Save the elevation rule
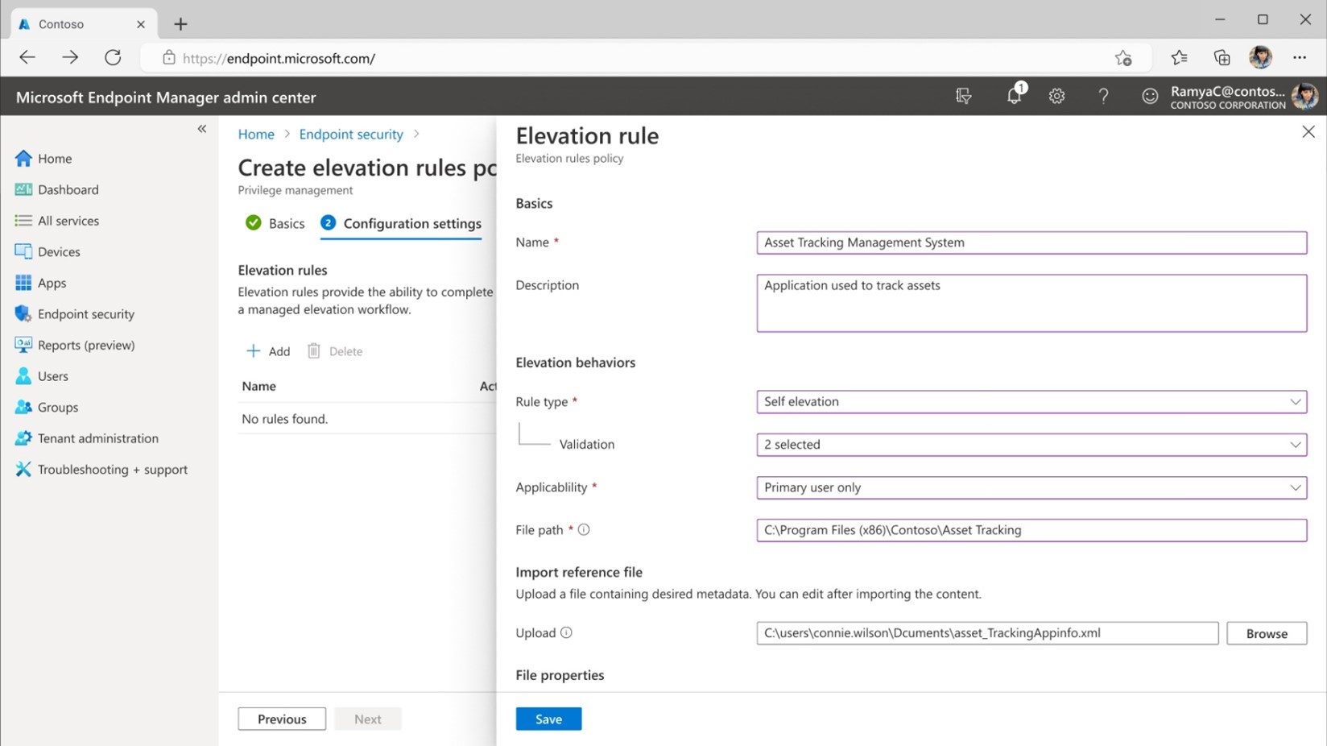This screenshot has width=1327, height=746. coord(548,719)
